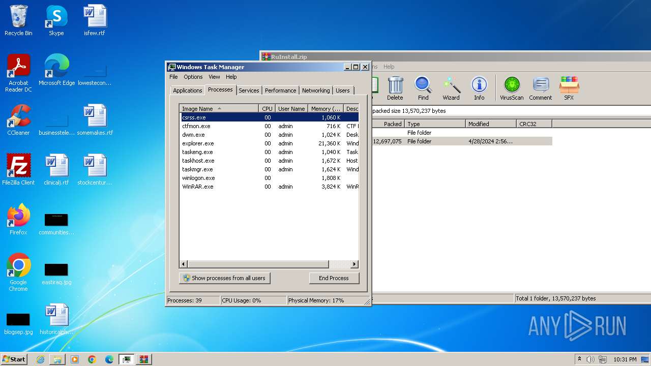Select WinRAR.exe process row
Viewport: 651px width, 366px height.
point(269,187)
